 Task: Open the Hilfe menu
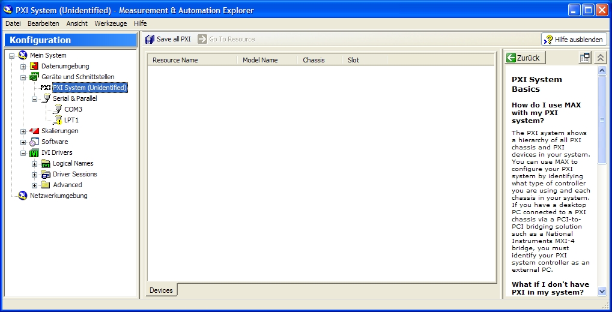click(140, 23)
